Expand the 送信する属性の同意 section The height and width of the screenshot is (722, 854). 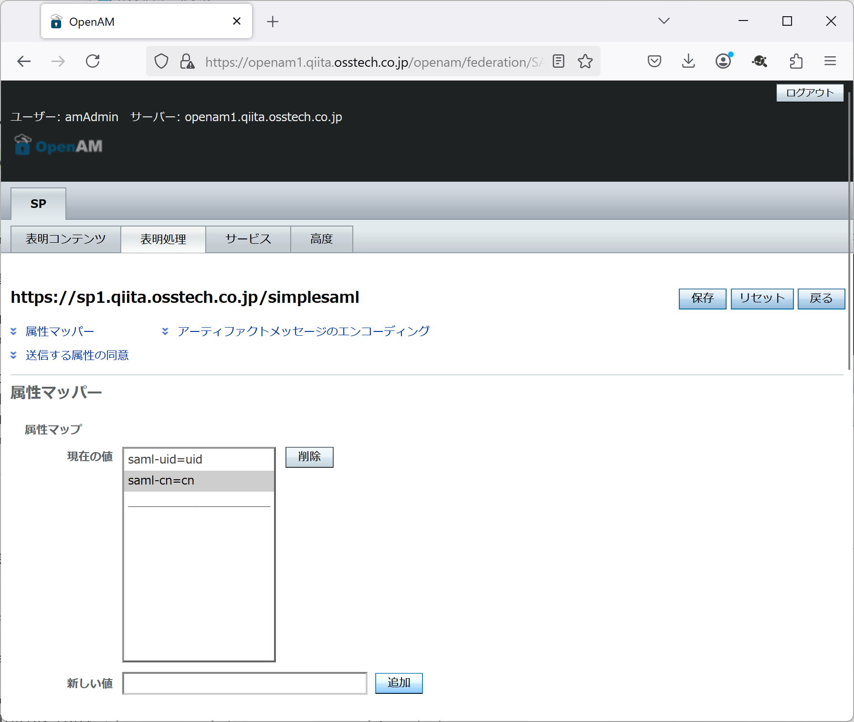[13, 355]
